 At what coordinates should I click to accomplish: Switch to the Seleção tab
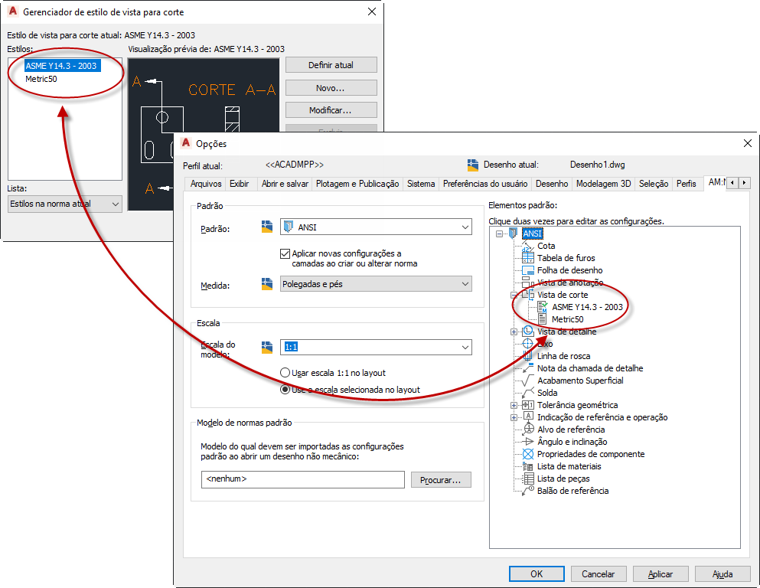tap(654, 184)
